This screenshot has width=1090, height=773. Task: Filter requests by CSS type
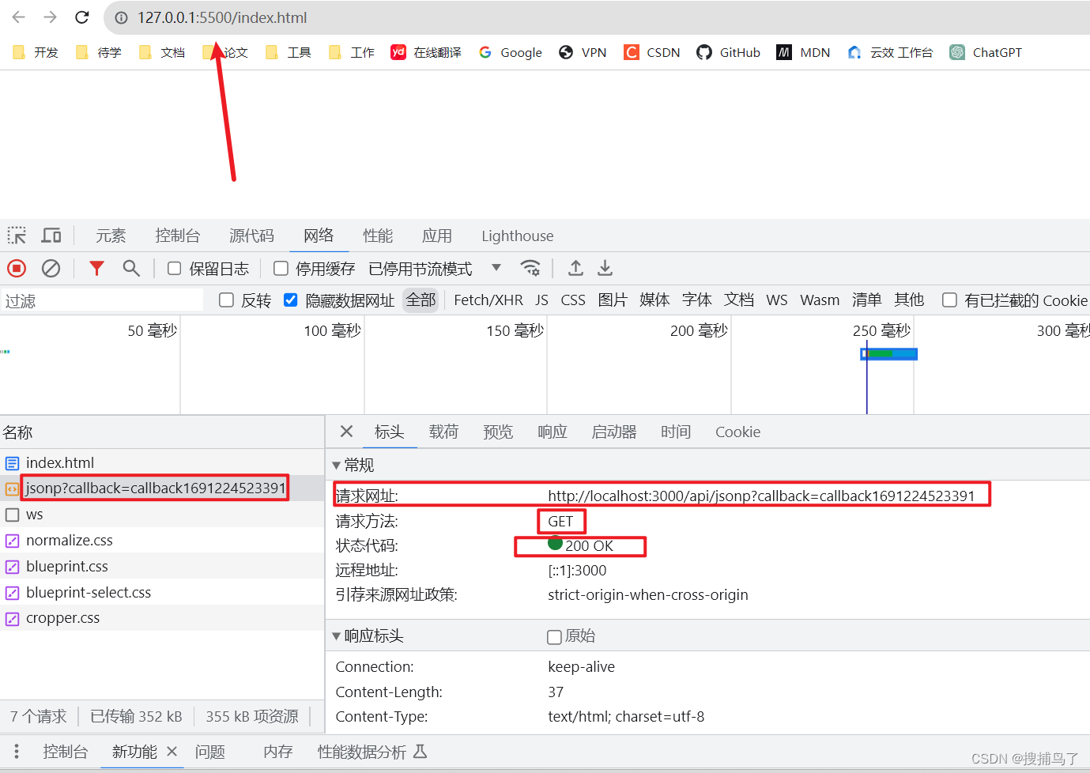point(573,300)
